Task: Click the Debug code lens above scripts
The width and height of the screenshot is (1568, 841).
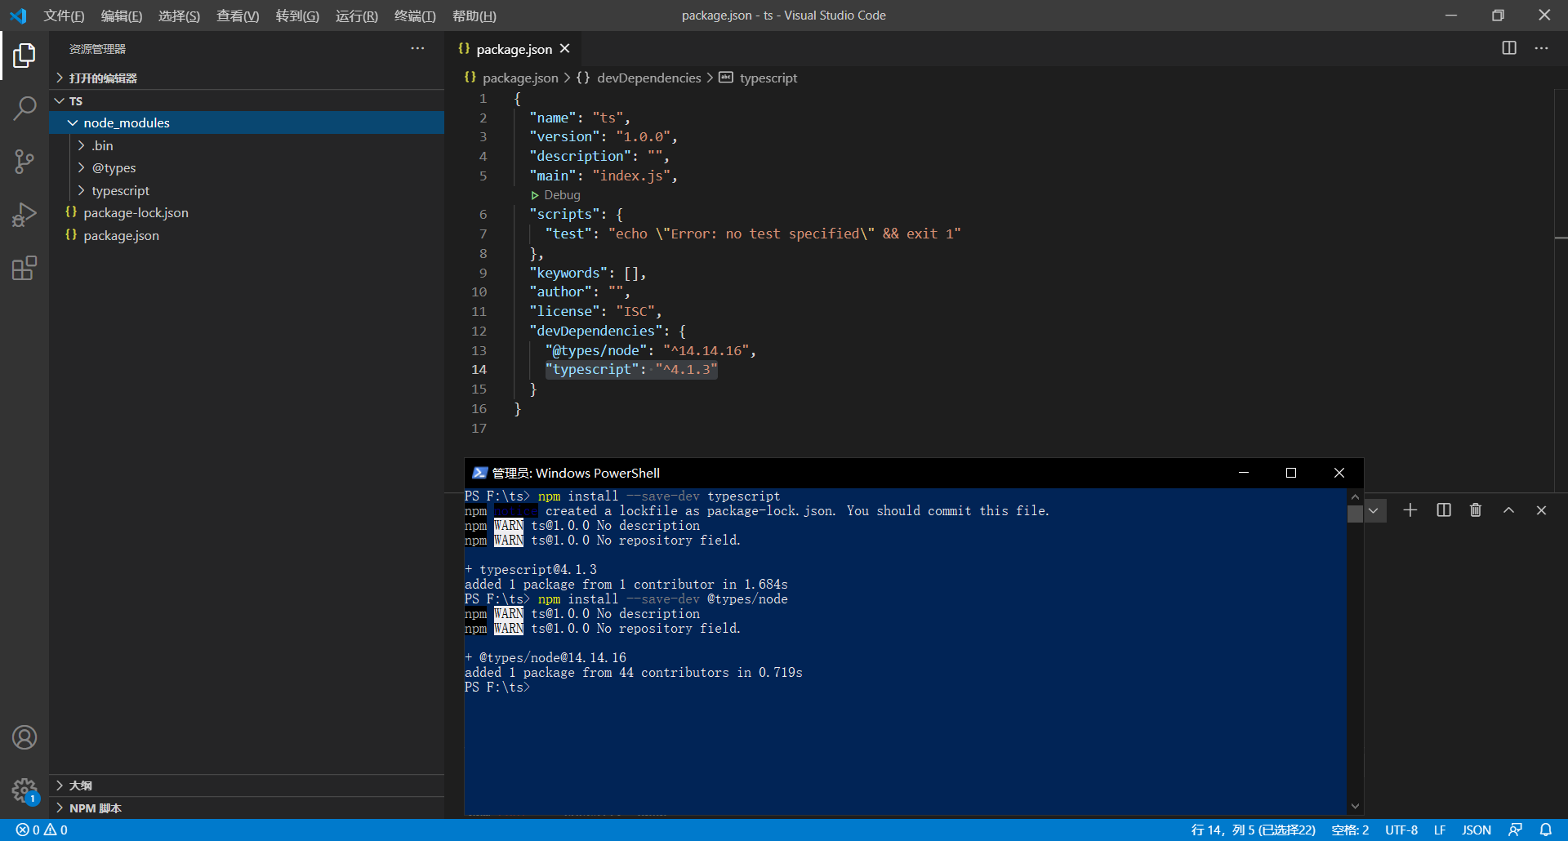Action: click(562, 195)
